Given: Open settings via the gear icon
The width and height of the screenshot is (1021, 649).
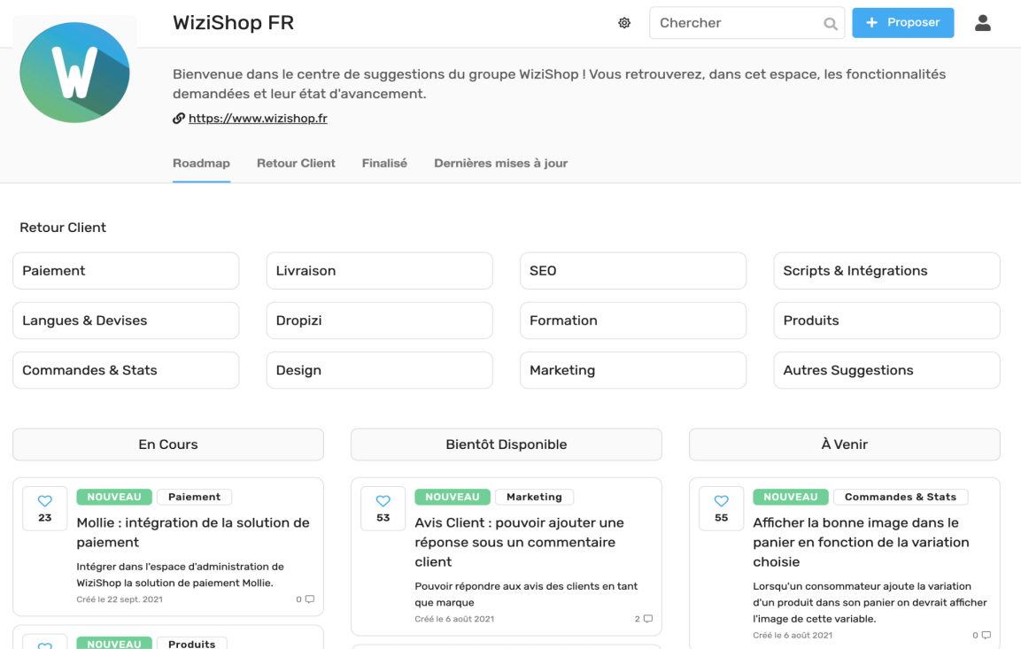Looking at the screenshot, I should (624, 22).
